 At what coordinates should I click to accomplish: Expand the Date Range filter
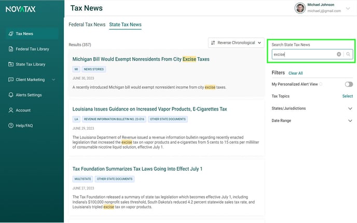click(350, 121)
